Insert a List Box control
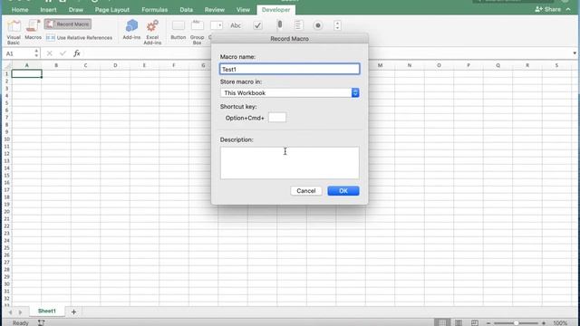The height and width of the screenshot is (326, 580). pyautogui.click(x=298, y=25)
